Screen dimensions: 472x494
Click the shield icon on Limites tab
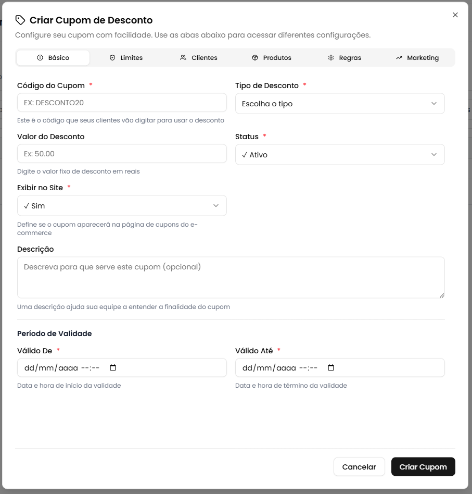click(x=112, y=58)
